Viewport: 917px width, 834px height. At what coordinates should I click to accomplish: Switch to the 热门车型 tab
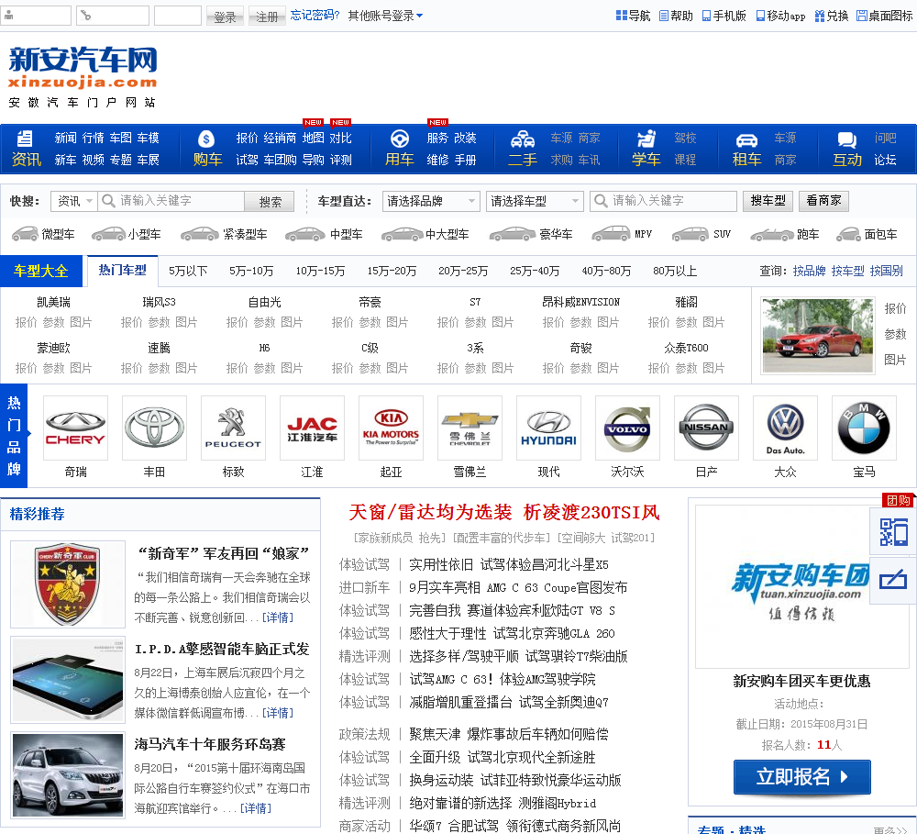tap(122, 271)
